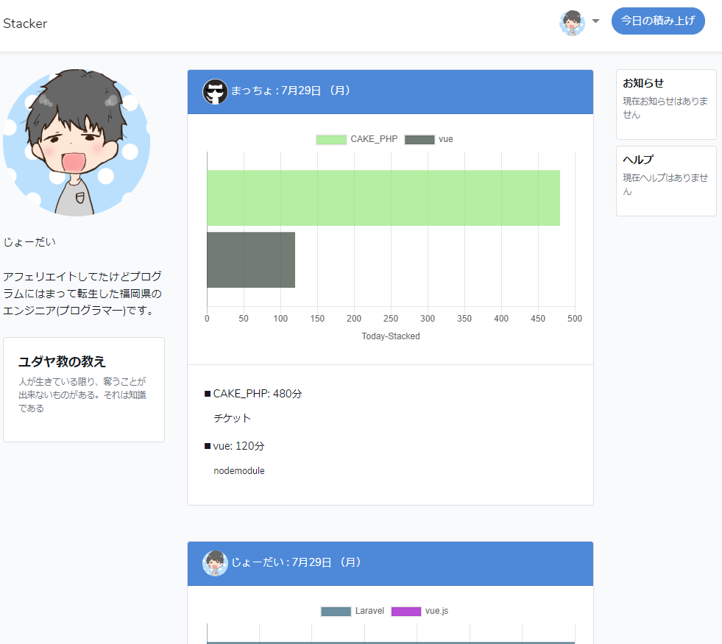Image resolution: width=722 pixels, height=644 pixels.
Task: Select the 'vue: 120分' entry
Action: [x=234, y=446]
